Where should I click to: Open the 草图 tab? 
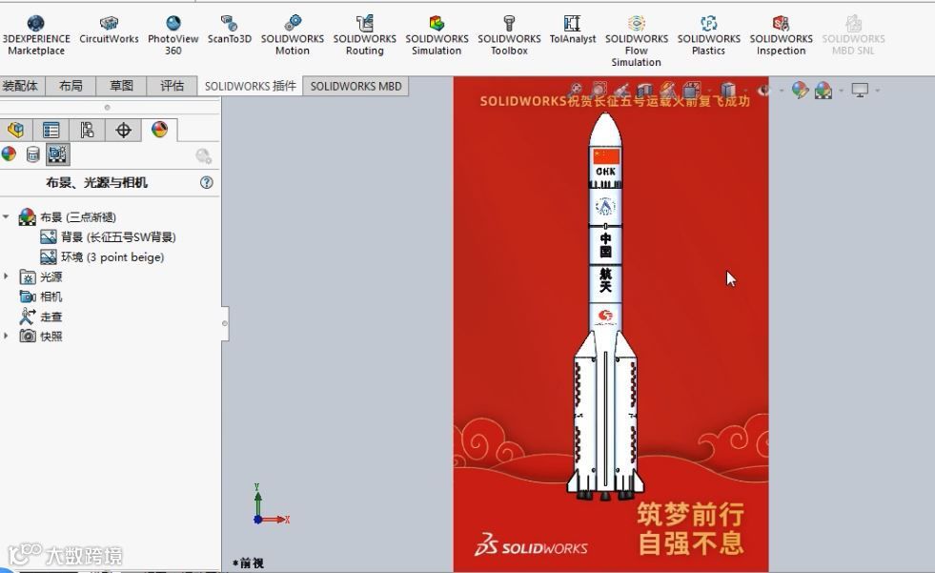(x=121, y=86)
